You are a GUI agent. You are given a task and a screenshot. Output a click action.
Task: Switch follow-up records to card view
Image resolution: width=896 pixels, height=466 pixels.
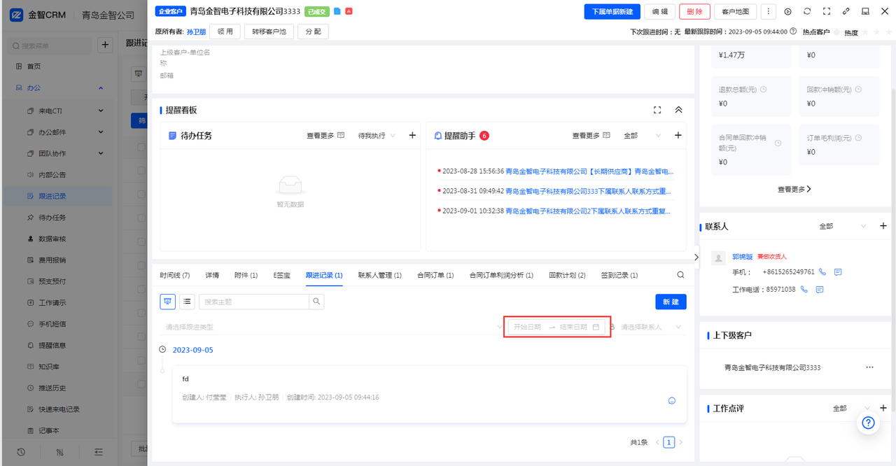point(168,302)
